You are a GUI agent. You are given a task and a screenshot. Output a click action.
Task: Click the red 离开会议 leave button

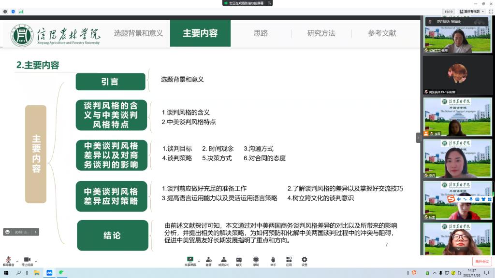click(481, 261)
